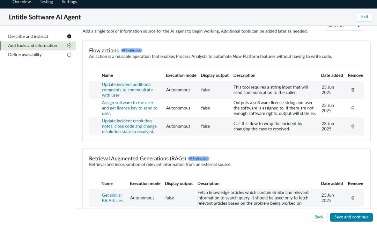
Task: Click Description header in Flow actions table
Action: tap(244, 75)
